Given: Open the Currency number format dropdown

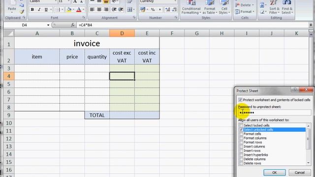Looking at the screenshot, I should pos(175,1).
